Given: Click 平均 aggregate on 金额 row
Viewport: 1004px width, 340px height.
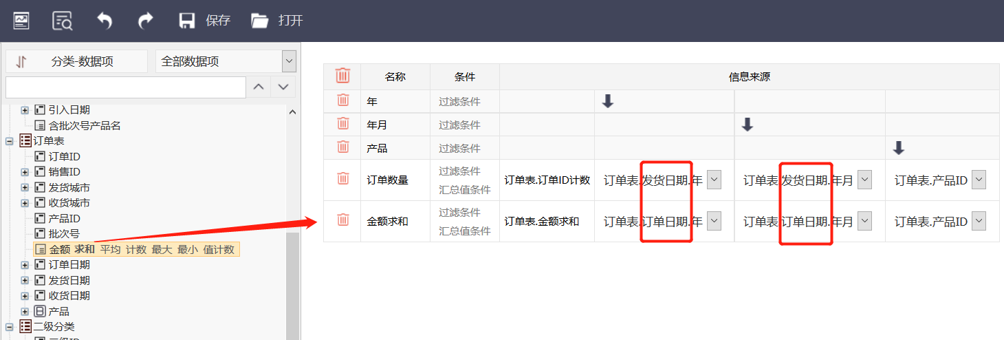Looking at the screenshot, I should tap(110, 249).
